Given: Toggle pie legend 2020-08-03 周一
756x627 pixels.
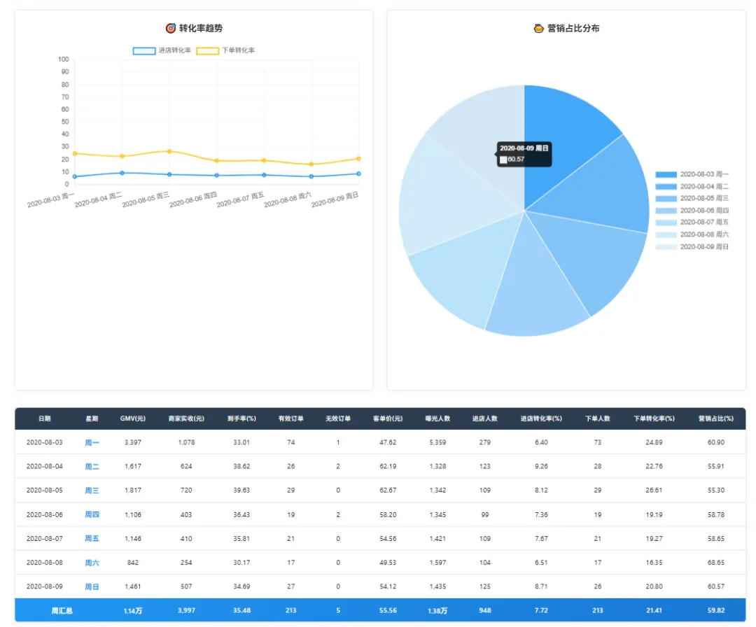Looking at the screenshot, I should point(692,174).
